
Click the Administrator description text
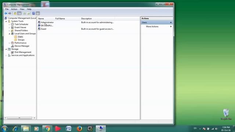(x=97, y=22)
